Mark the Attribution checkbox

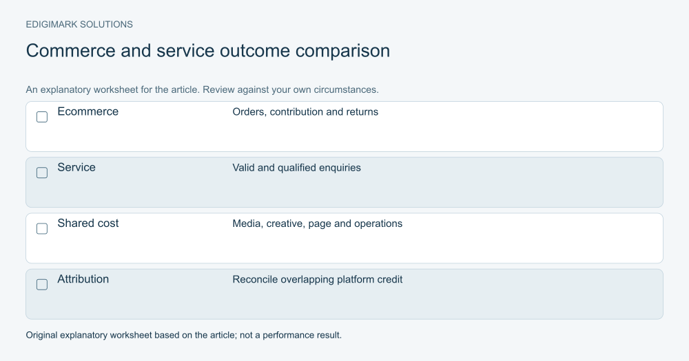42,284
